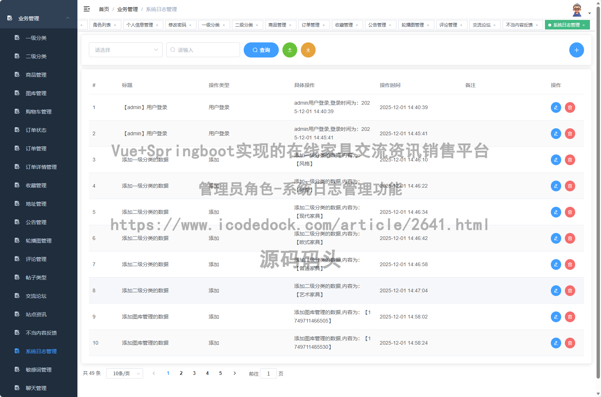601x397 pixels.
Task: Delete log entry number 10 via trash icon
Action: (x=570, y=343)
